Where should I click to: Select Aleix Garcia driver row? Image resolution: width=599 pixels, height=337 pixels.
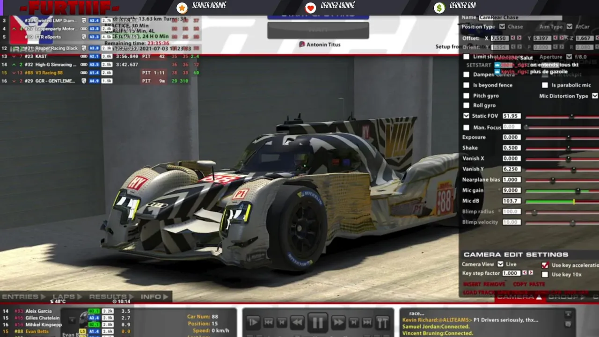[66, 311]
